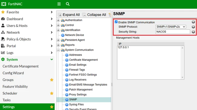Select Proxy Settings tree item

(78, 95)
